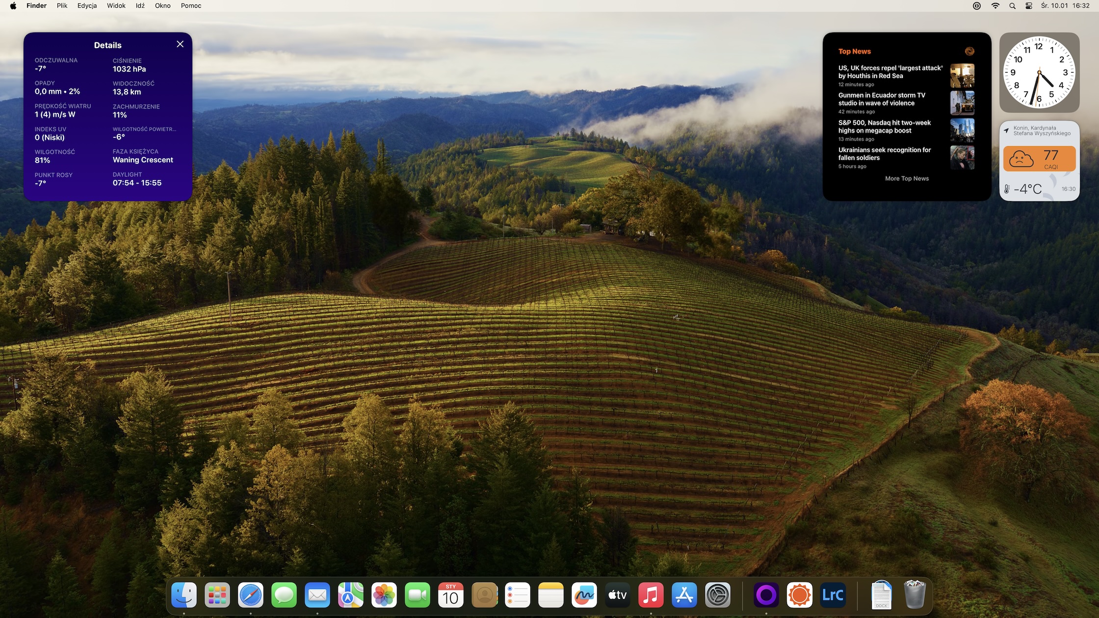
Task: Click the Widok menu item
Action: [x=116, y=5]
